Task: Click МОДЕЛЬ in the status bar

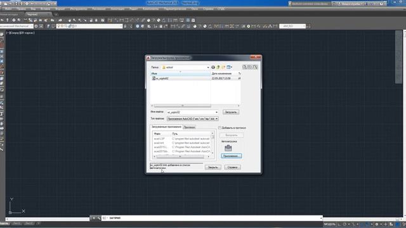Action: pyautogui.click(x=330, y=224)
